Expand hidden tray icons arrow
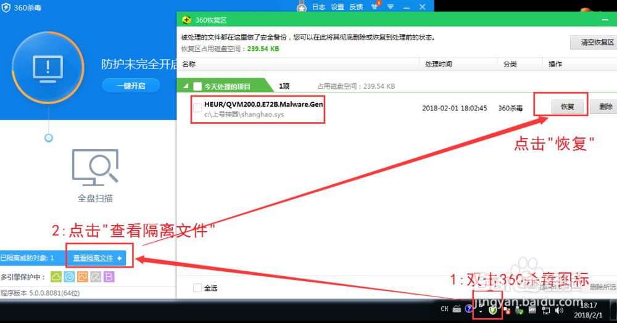The width and height of the screenshot is (617, 323). (480, 311)
